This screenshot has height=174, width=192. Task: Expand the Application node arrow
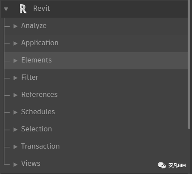(x=16, y=43)
